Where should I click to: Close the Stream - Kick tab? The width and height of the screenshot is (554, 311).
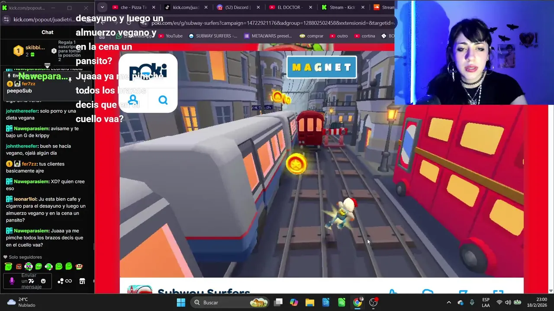[x=363, y=7]
